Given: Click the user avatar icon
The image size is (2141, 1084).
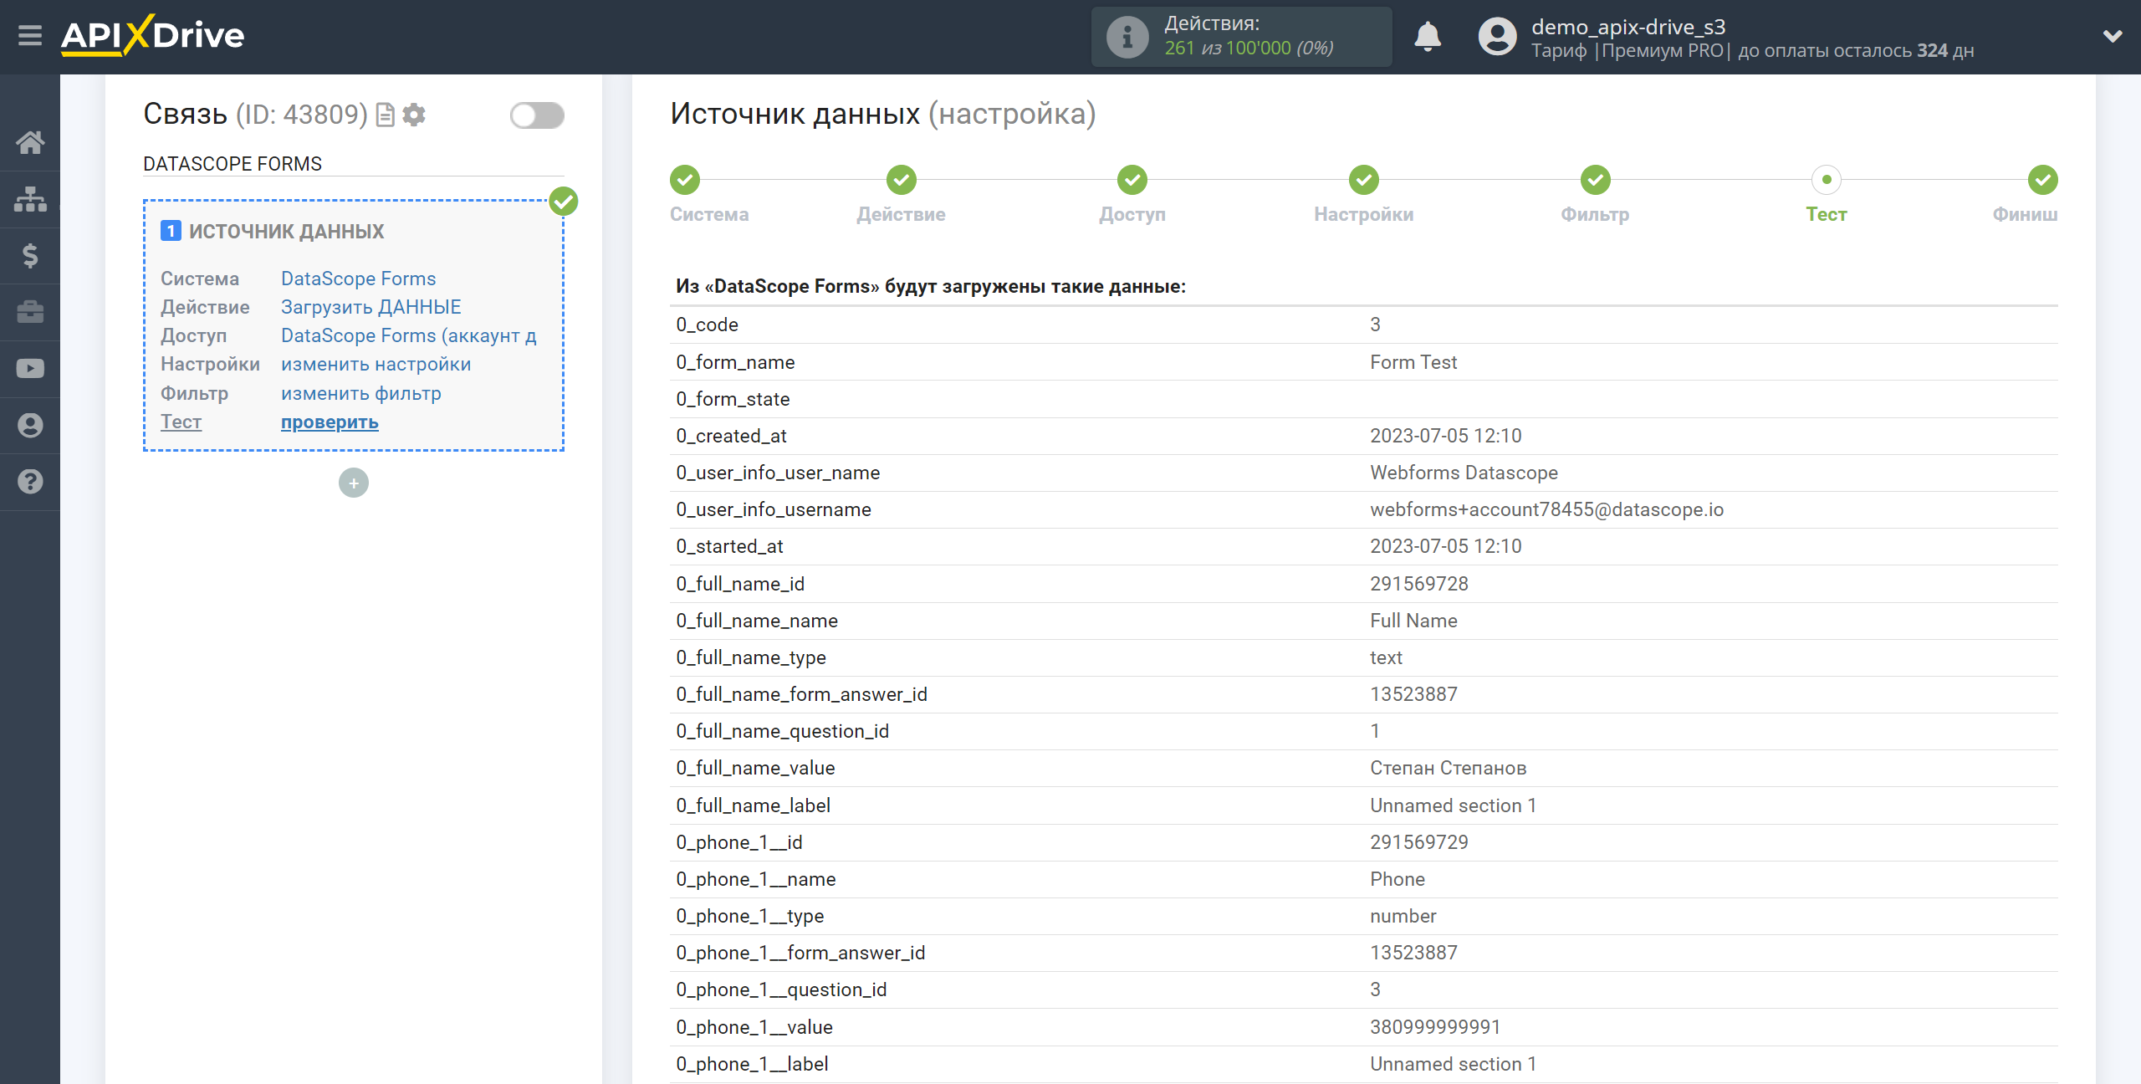Looking at the screenshot, I should coord(1497,37).
